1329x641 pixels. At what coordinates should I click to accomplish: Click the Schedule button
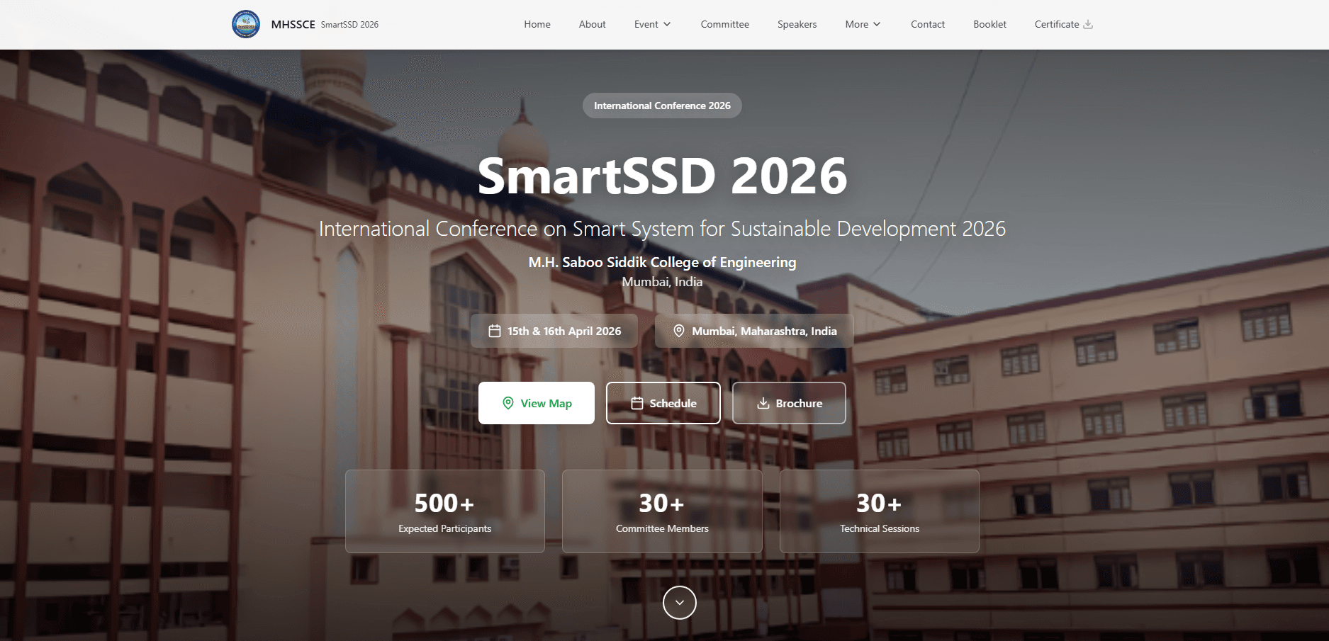(x=663, y=403)
